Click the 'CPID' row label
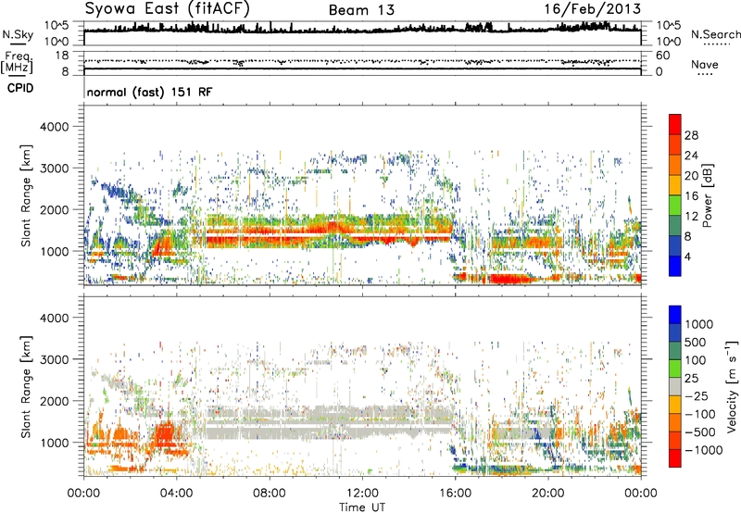This screenshot has height=513, width=741. click(20, 88)
